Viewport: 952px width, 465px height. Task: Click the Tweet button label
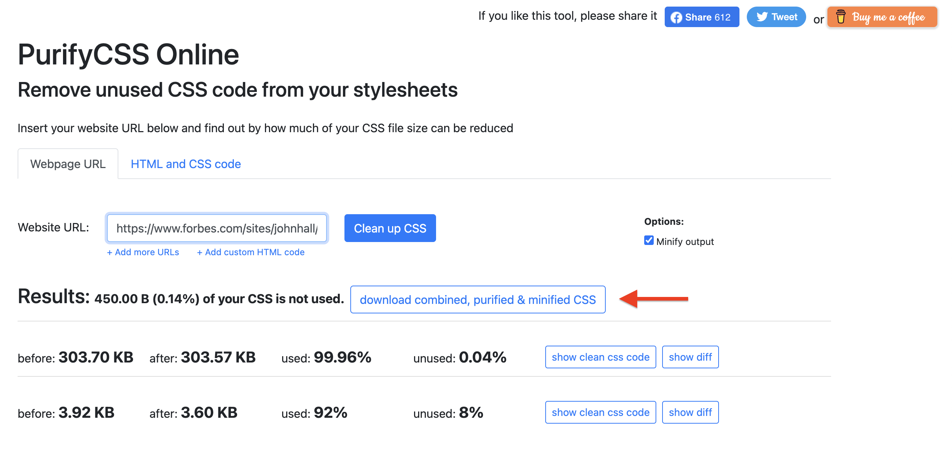tap(784, 16)
